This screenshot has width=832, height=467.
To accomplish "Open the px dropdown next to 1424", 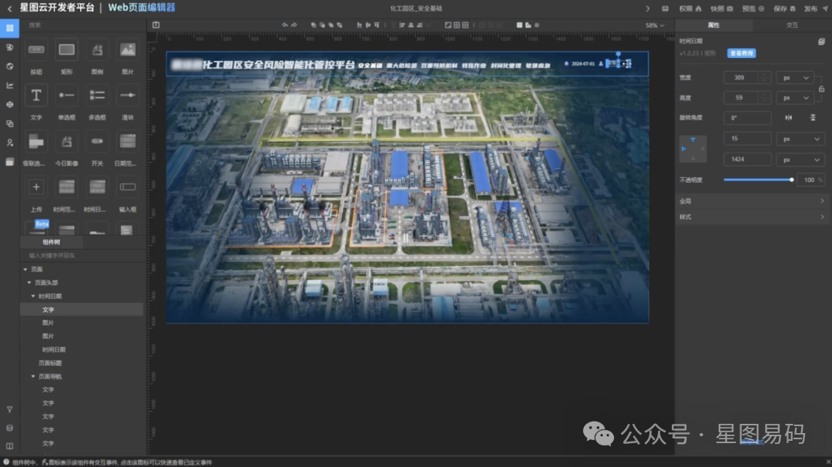I will point(800,160).
